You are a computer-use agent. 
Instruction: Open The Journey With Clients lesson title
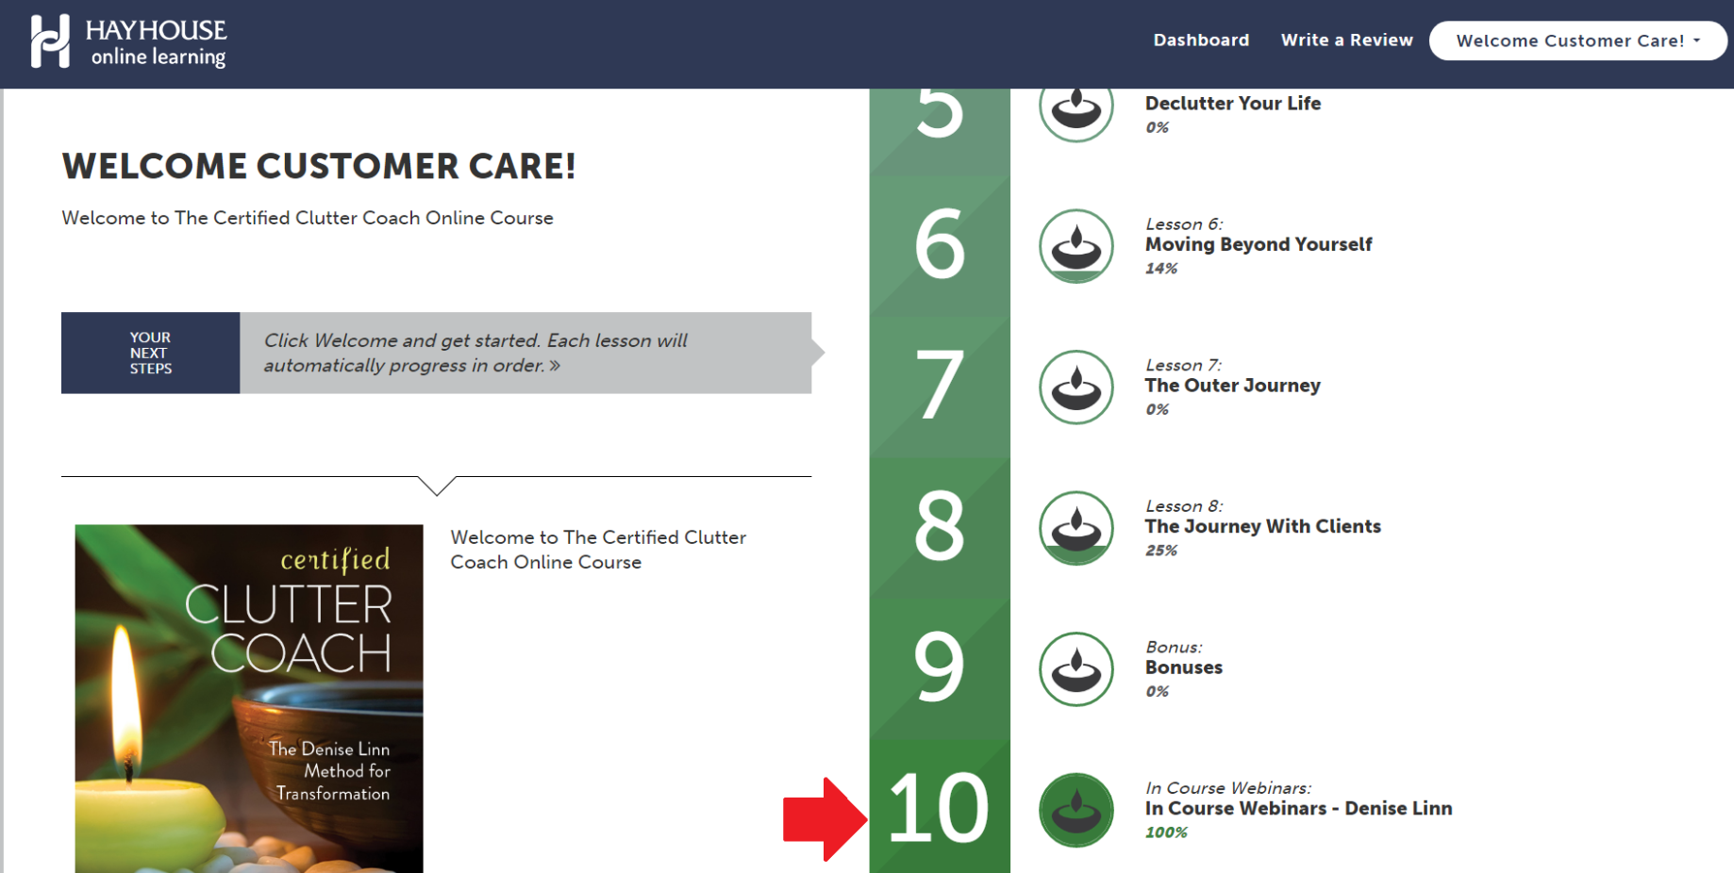pos(1262,526)
